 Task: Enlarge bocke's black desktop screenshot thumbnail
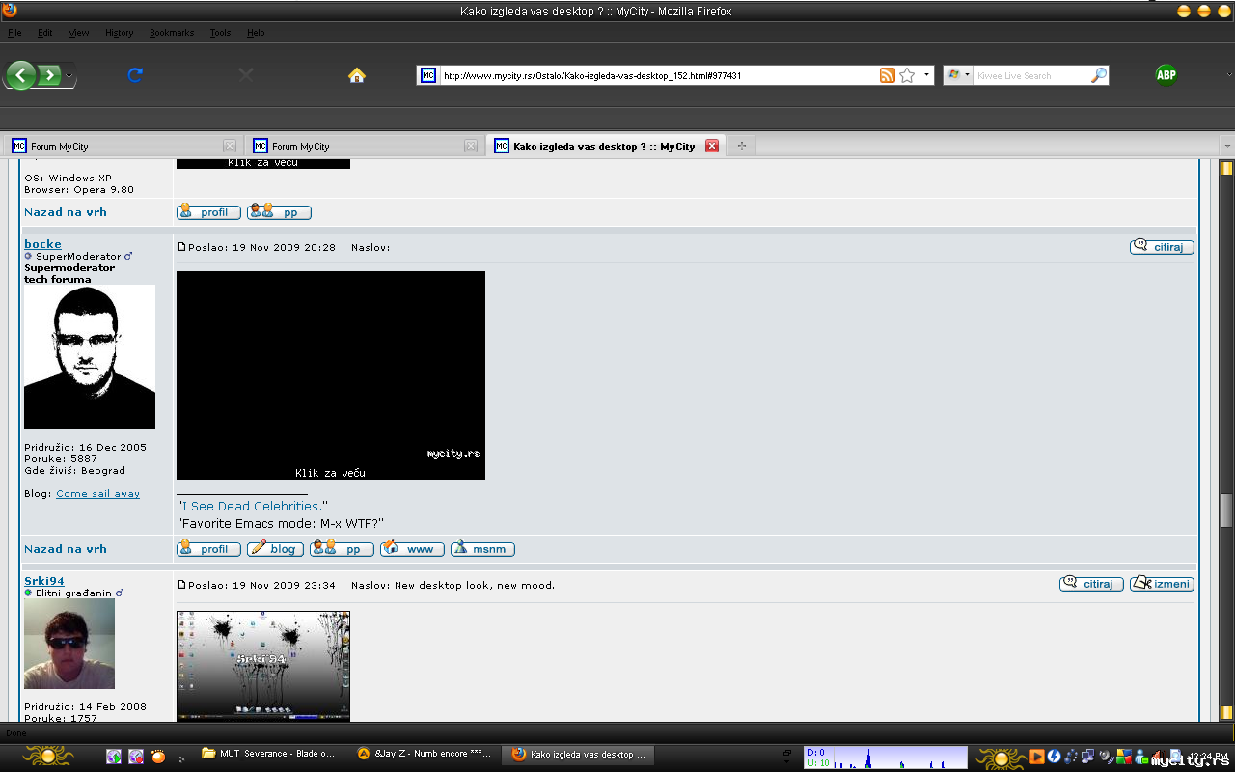331,375
